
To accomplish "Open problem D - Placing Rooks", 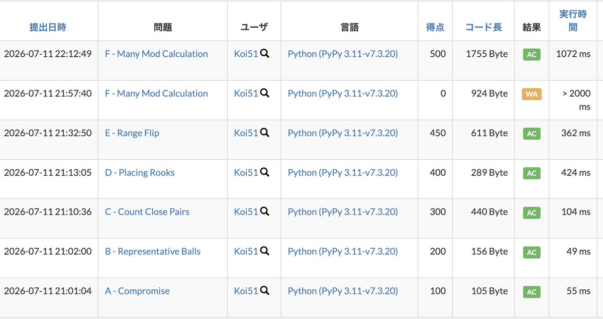I will click(140, 172).
